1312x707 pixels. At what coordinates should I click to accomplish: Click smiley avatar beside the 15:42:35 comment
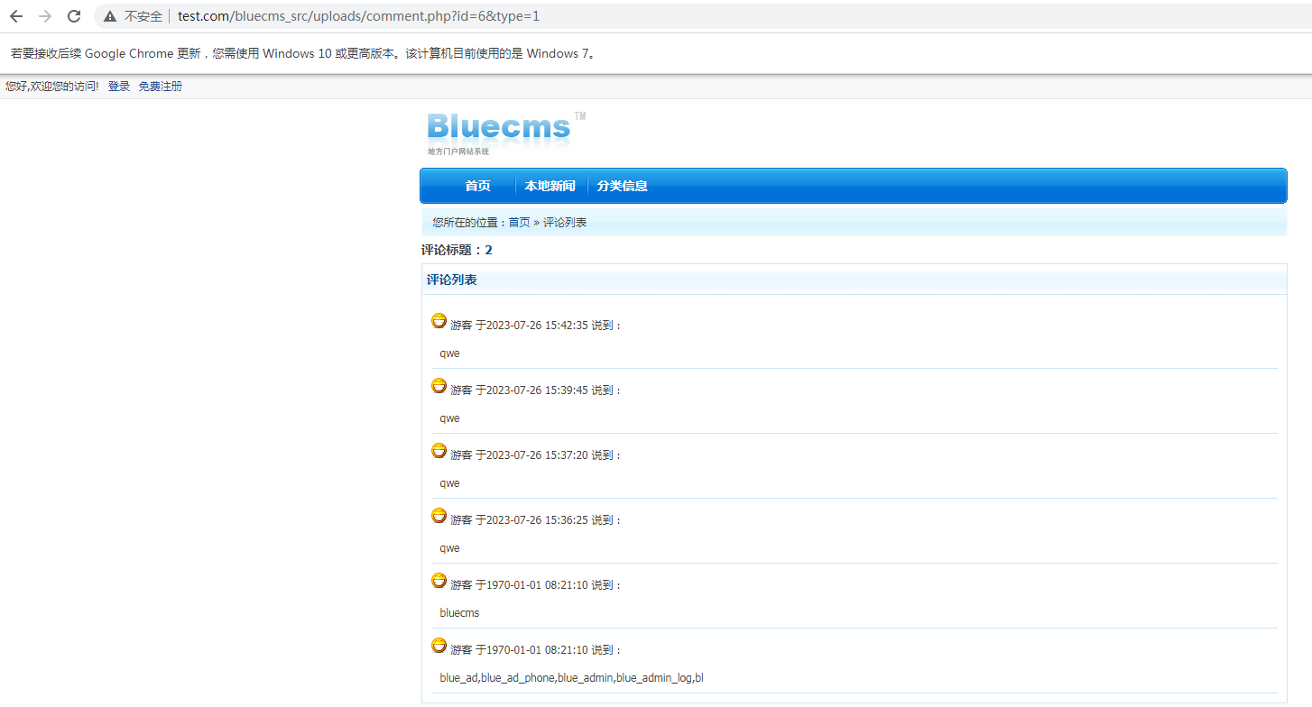pyautogui.click(x=439, y=320)
